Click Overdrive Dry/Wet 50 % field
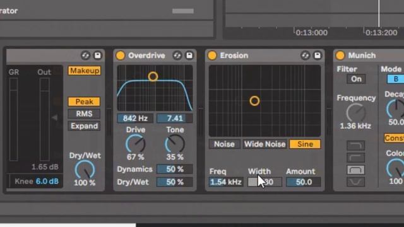Screen dimensions: 404x227 [x=175, y=182]
